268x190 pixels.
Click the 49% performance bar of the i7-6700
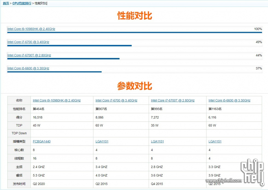point(69,46)
